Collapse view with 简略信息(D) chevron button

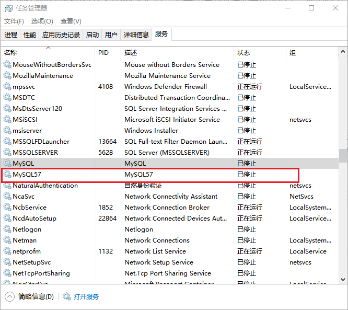[9, 297]
